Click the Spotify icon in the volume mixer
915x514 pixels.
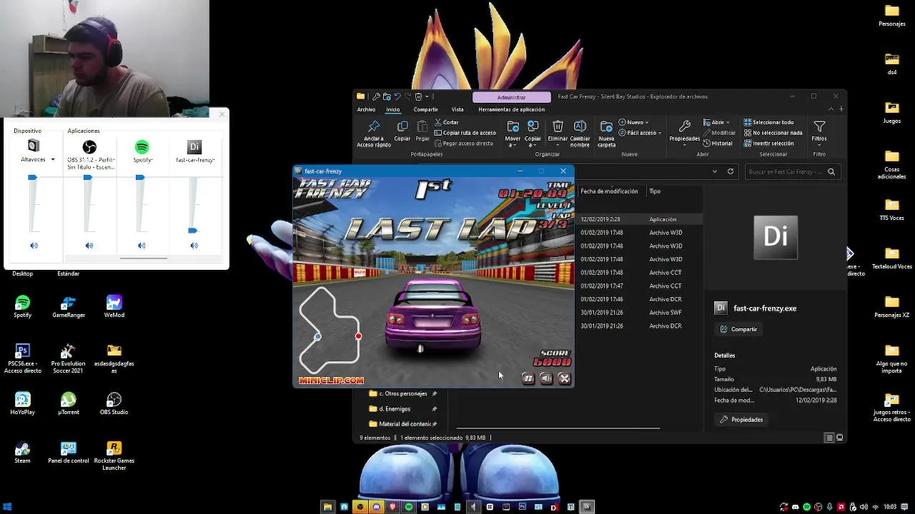[x=142, y=147]
